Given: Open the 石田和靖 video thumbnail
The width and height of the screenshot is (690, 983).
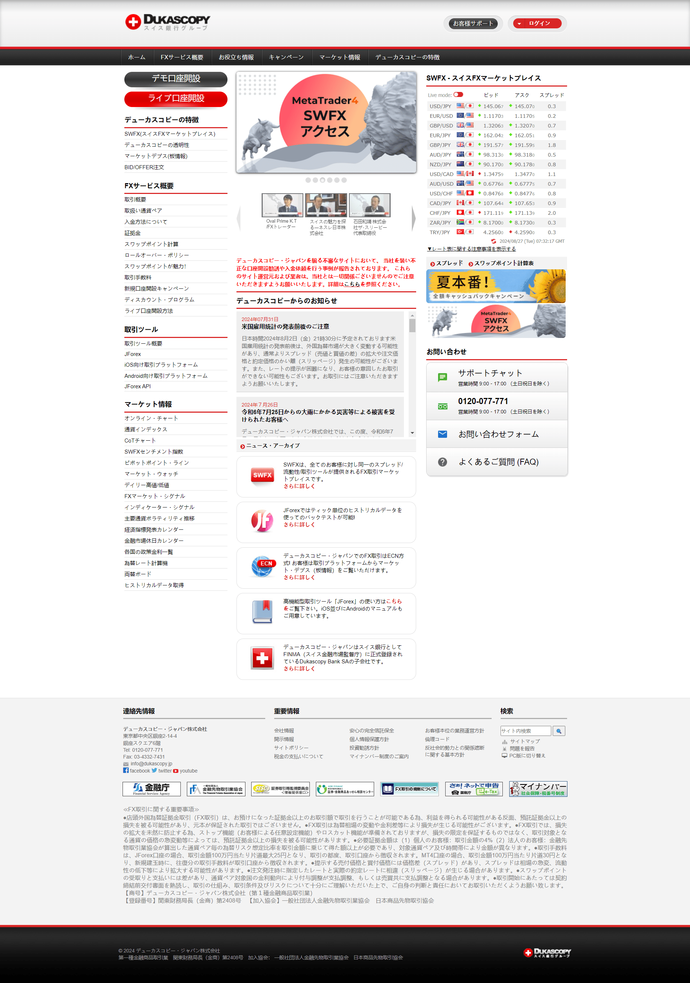Looking at the screenshot, I should tap(370, 205).
